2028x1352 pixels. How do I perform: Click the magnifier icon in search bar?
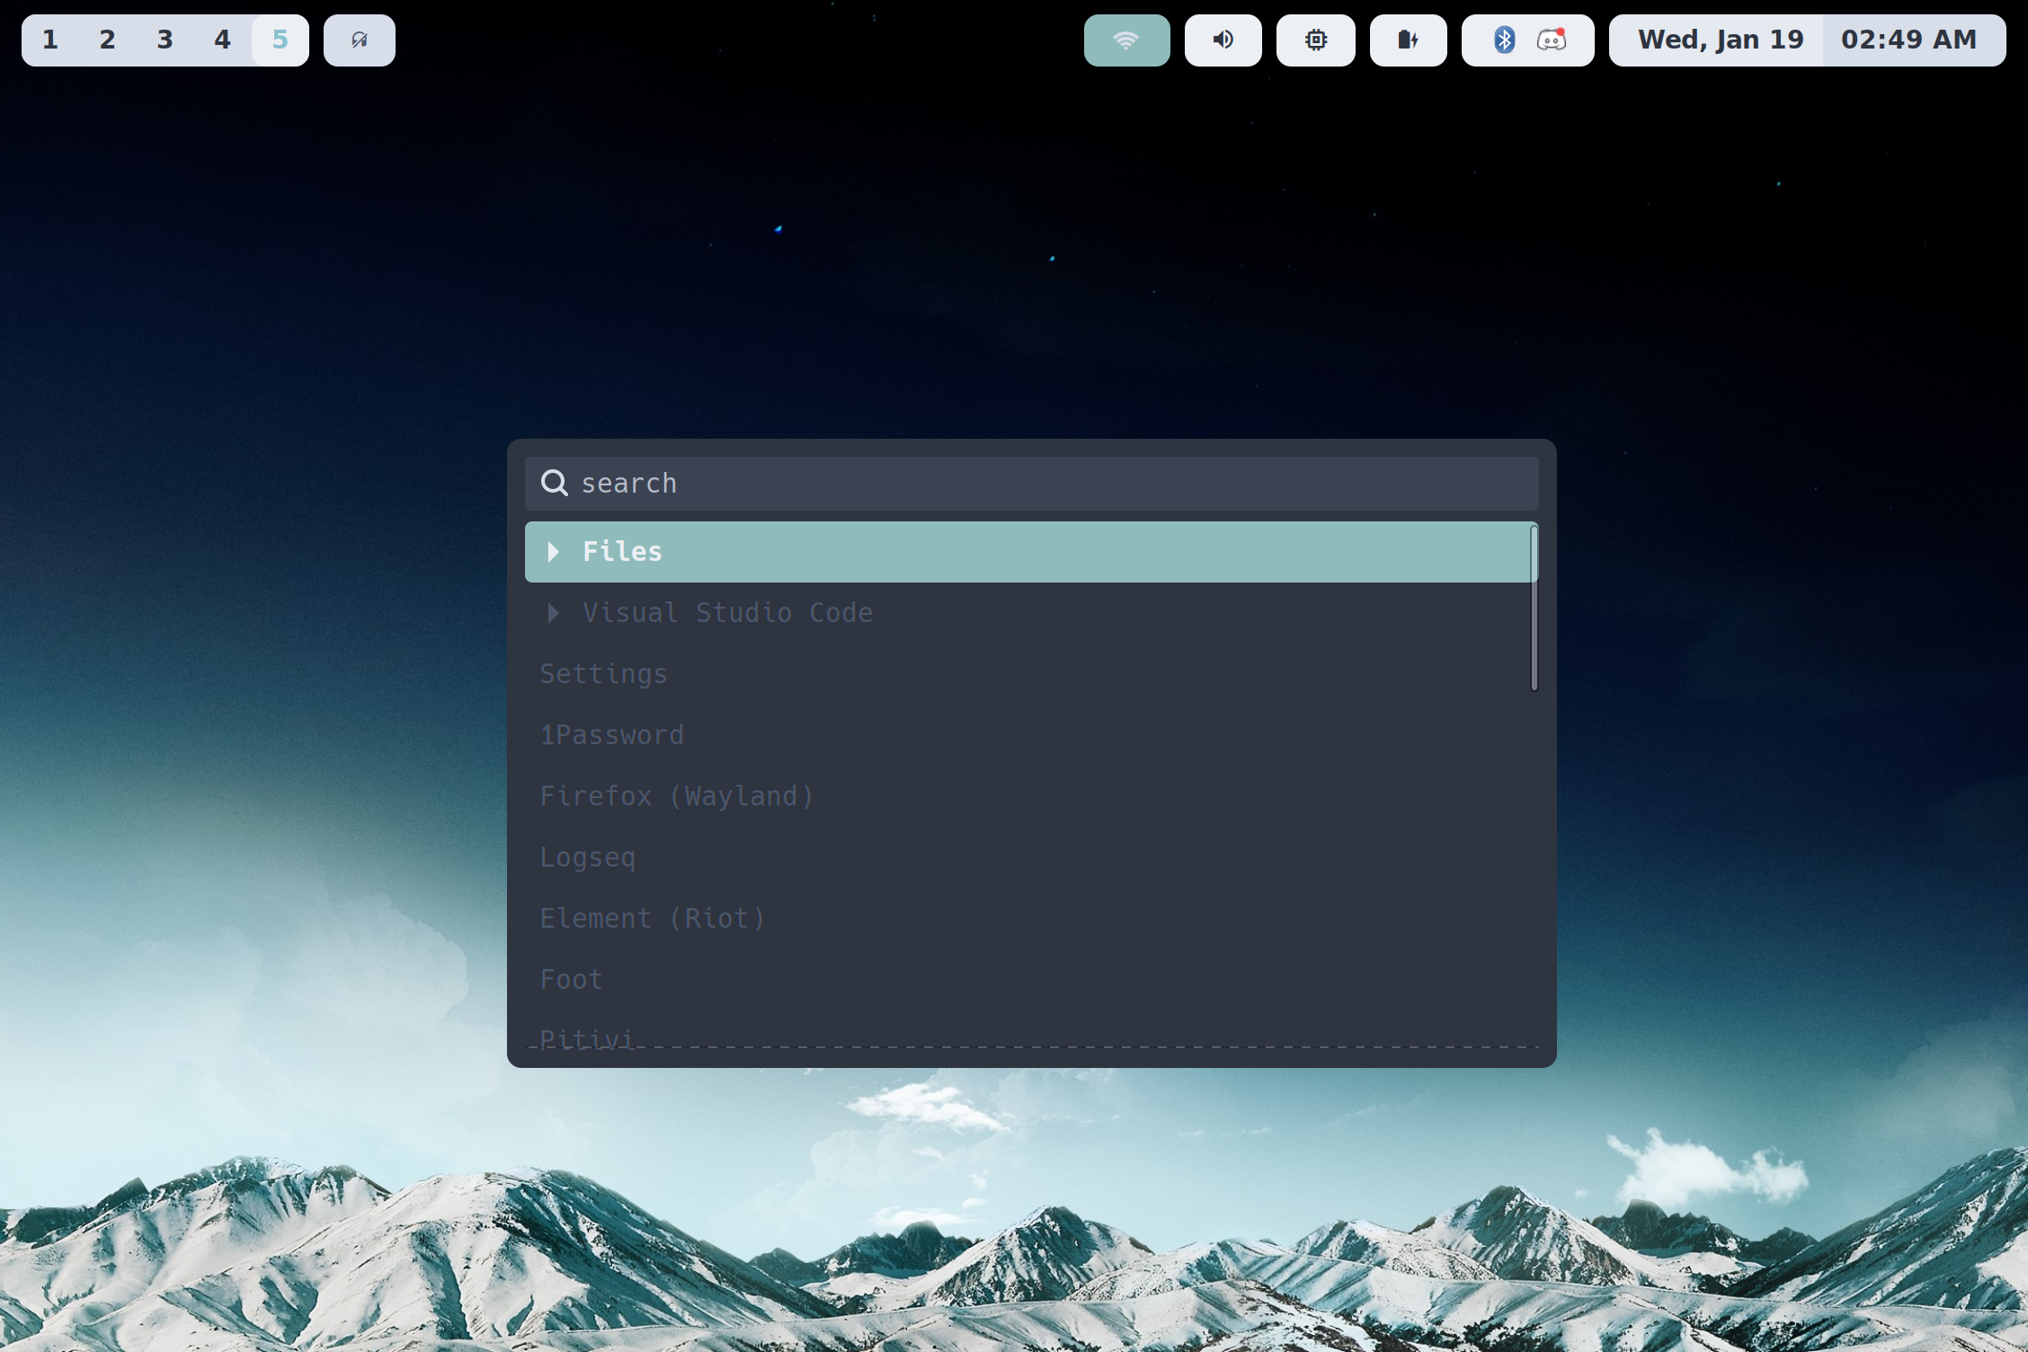tap(554, 484)
